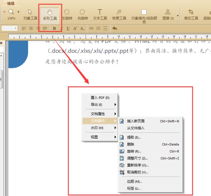
Task: Click the magnifier zoom icon
Action: tap(11, 12)
